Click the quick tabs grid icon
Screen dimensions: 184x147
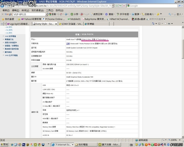(2, 24)
